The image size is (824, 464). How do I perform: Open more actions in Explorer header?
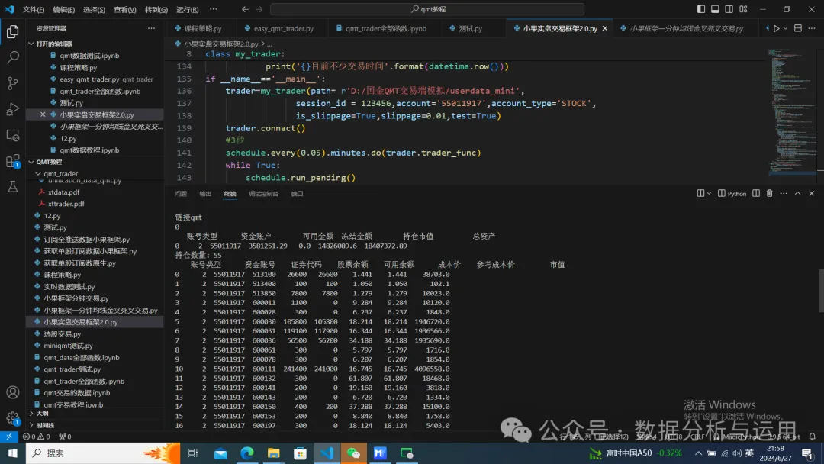pos(151,28)
